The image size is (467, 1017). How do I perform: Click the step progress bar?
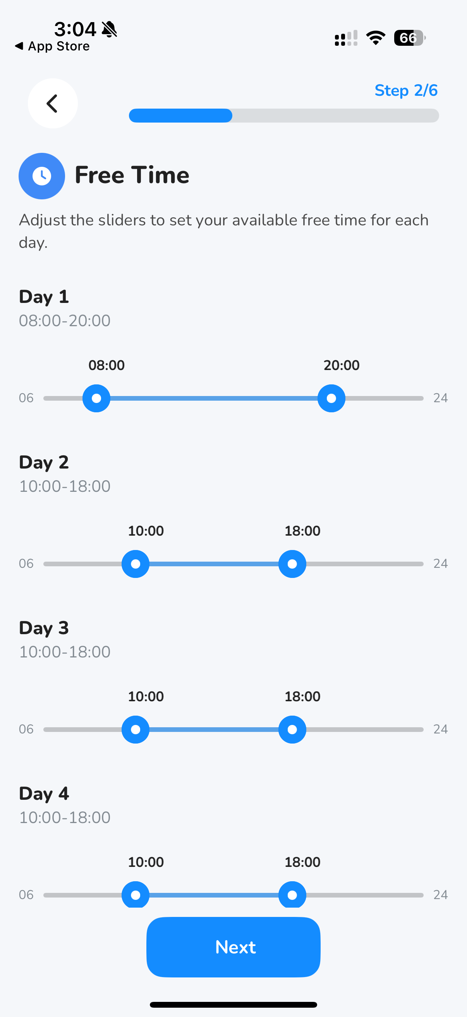[x=283, y=116]
